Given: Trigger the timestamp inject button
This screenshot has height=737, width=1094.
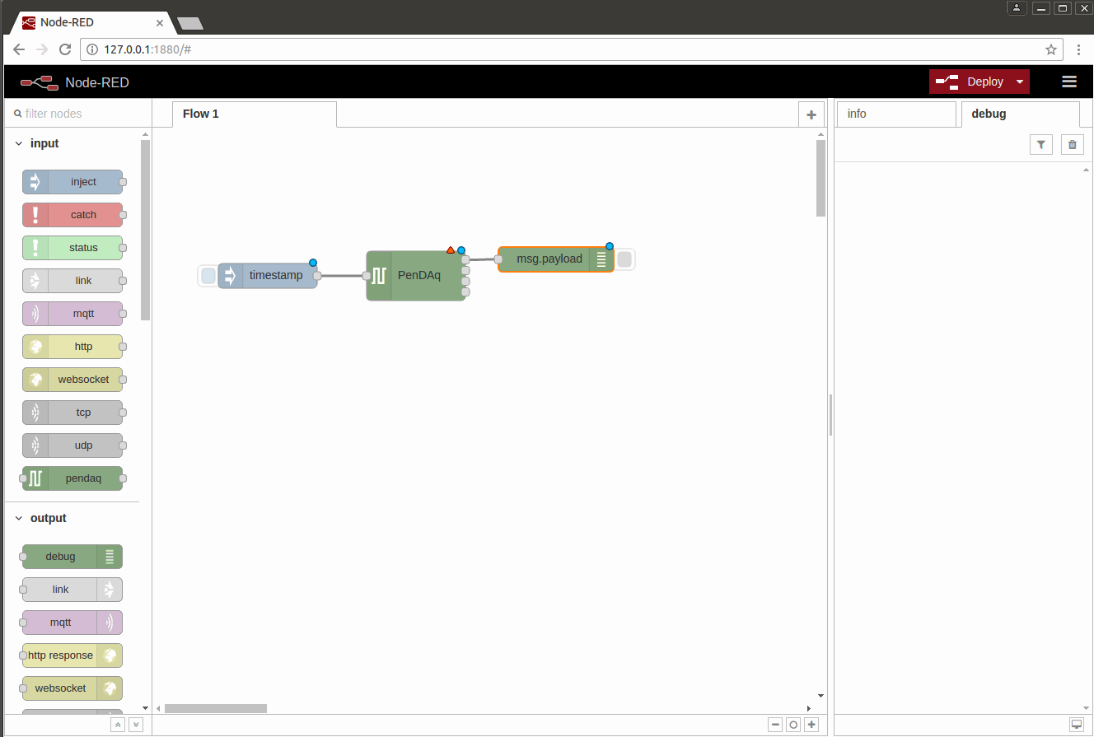Looking at the screenshot, I should click(208, 276).
